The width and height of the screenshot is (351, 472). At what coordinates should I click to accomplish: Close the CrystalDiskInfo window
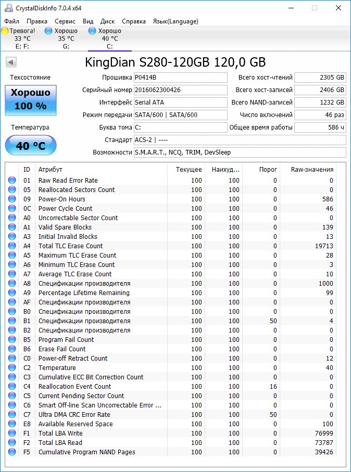coord(339,8)
